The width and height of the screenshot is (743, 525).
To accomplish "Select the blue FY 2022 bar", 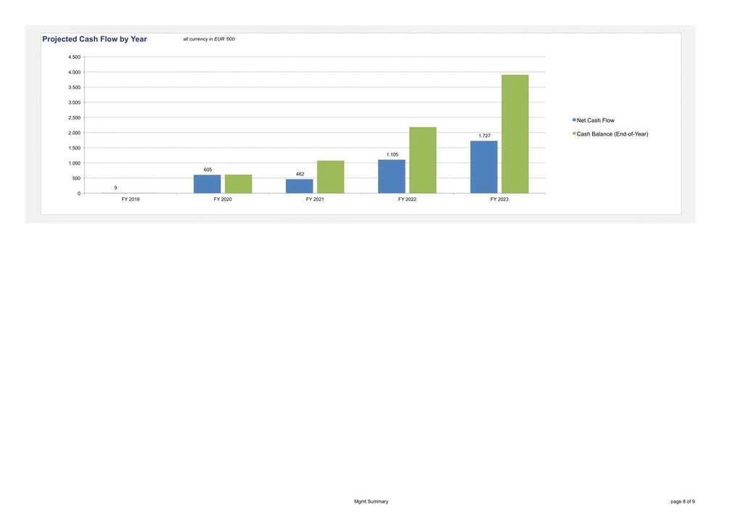I will pos(392,176).
